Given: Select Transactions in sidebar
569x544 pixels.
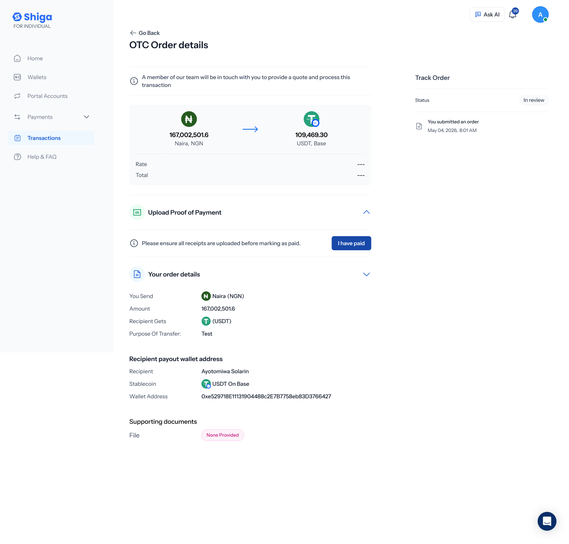Looking at the screenshot, I should tap(51, 138).
